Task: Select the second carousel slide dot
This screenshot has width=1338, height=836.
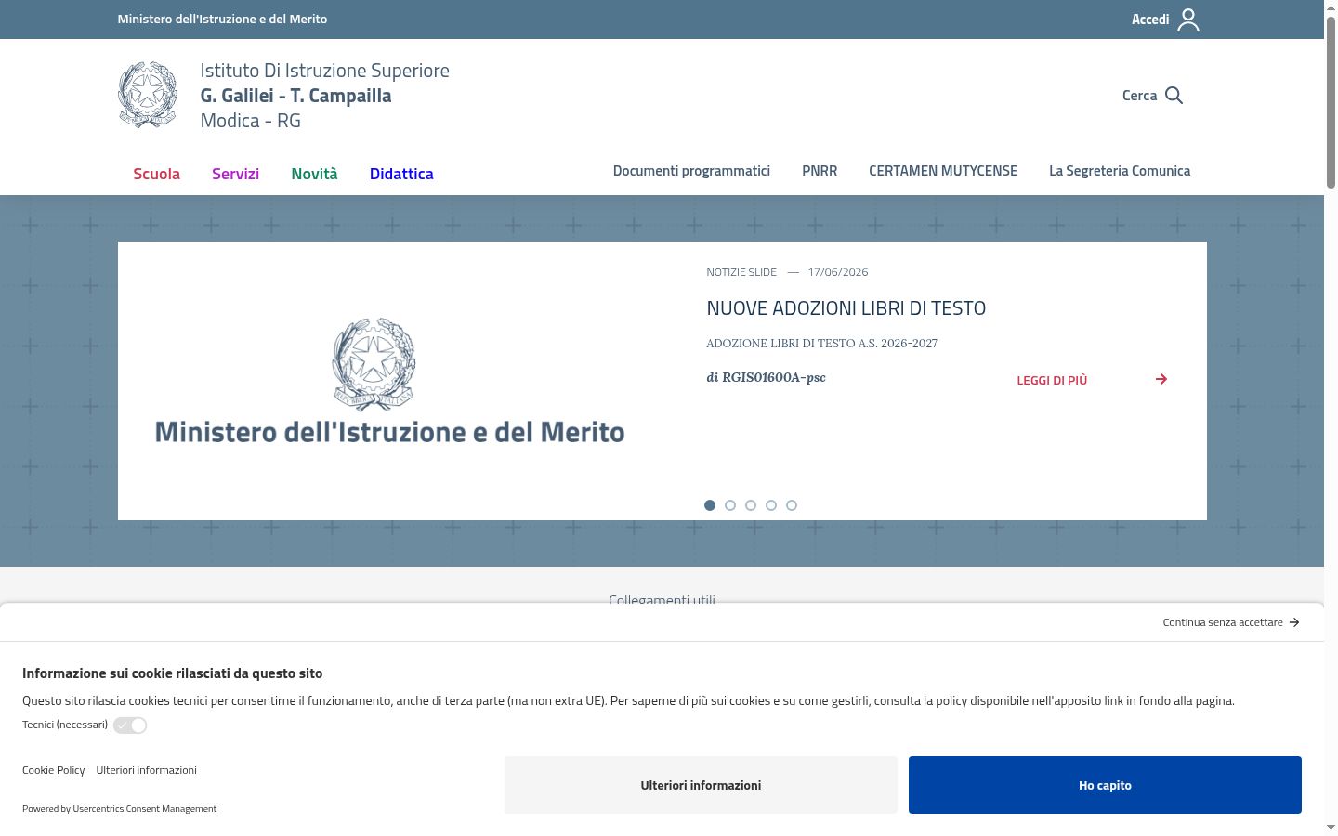Action: 730,505
